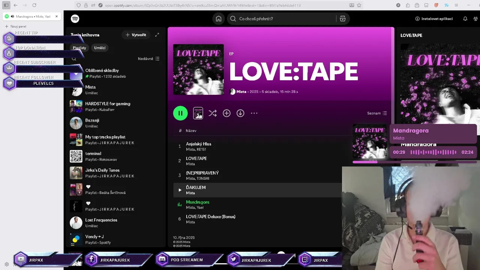
Task: Click Yael artist link under Mandragora
Action: pyautogui.click(x=200, y=208)
